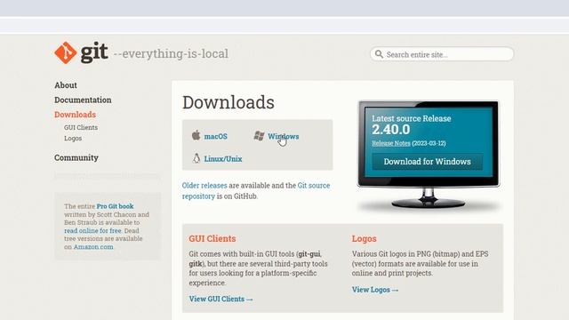This screenshot has height=320, width=569.
Task: Click the monitor image showing latest release
Action: [x=429, y=155]
